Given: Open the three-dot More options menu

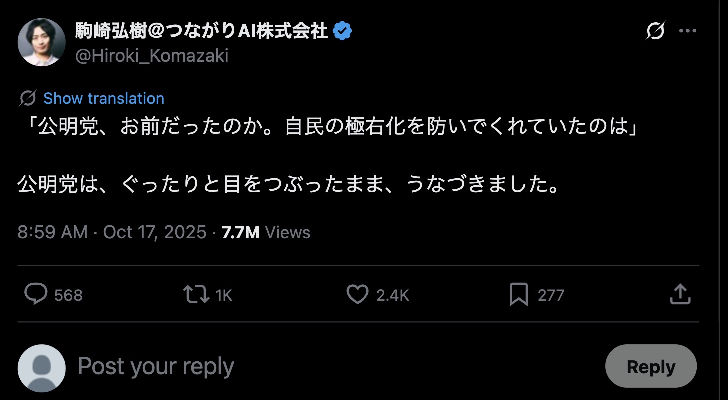Looking at the screenshot, I should click(687, 31).
